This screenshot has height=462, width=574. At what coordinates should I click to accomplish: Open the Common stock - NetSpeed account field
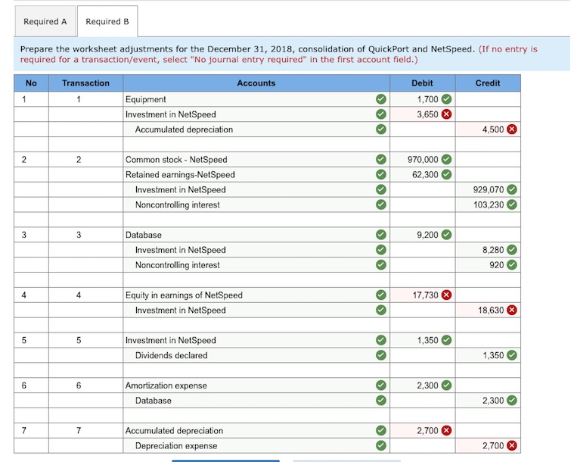(256, 160)
